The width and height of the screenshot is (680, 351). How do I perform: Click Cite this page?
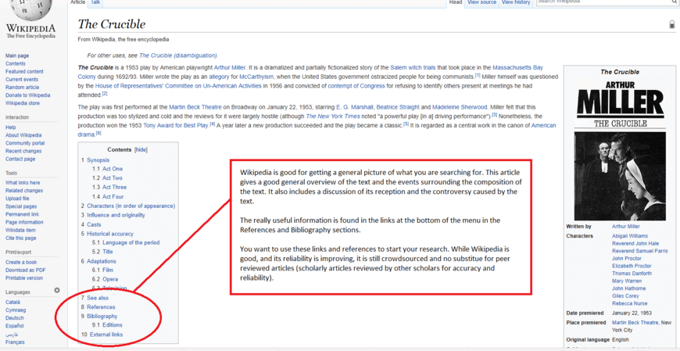[x=21, y=238]
